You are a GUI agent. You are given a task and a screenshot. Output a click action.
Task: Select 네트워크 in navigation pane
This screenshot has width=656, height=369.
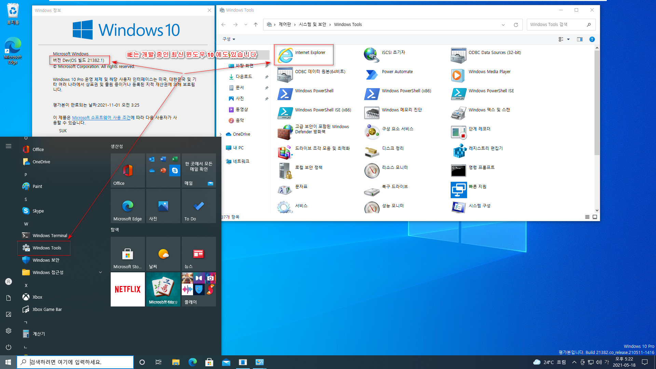pyautogui.click(x=241, y=161)
